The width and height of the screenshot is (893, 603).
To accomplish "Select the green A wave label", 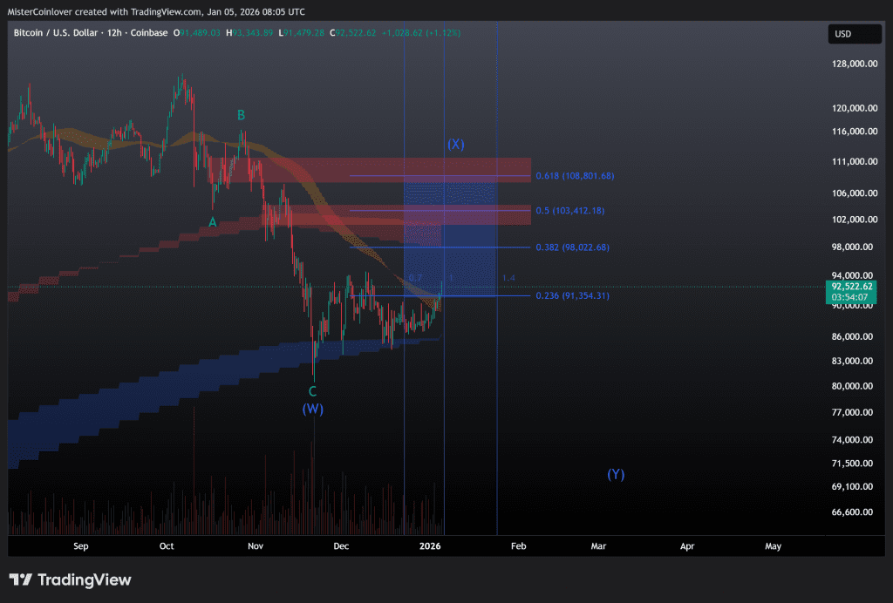I will (x=213, y=222).
